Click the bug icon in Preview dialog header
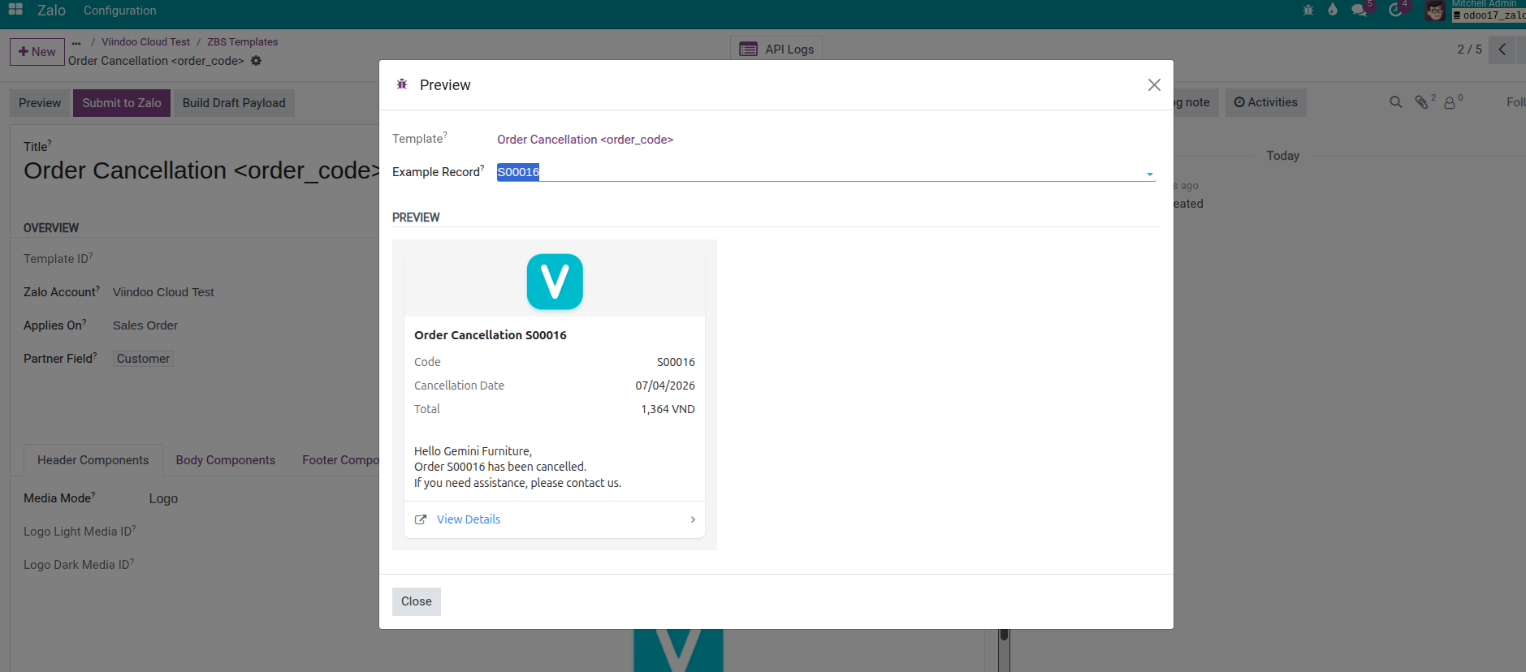This screenshot has height=672, width=1526. coord(402,84)
